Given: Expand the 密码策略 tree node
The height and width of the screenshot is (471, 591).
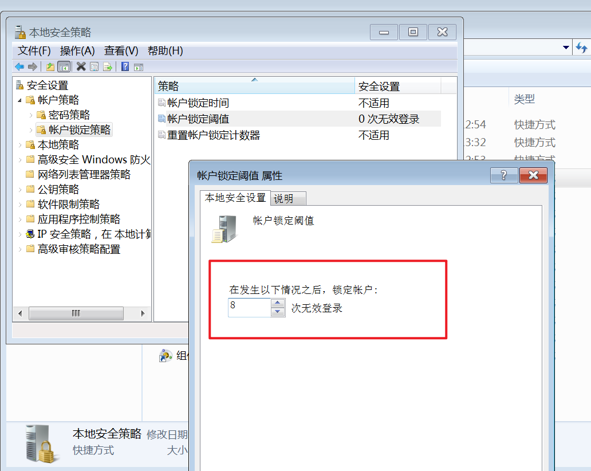Looking at the screenshot, I should (x=31, y=115).
